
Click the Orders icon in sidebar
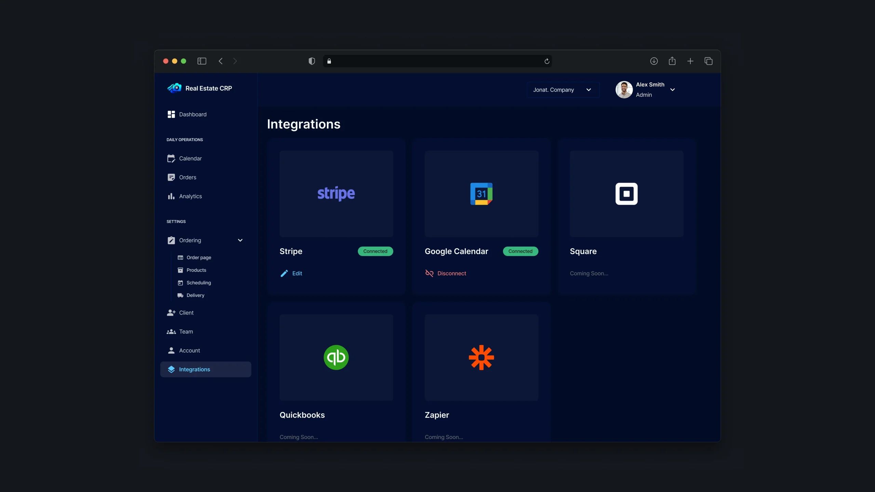(171, 177)
